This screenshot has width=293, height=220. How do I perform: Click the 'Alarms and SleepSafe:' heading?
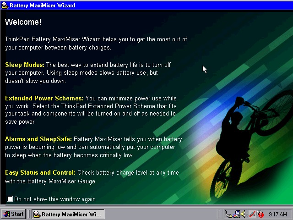[x=38, y=139]
